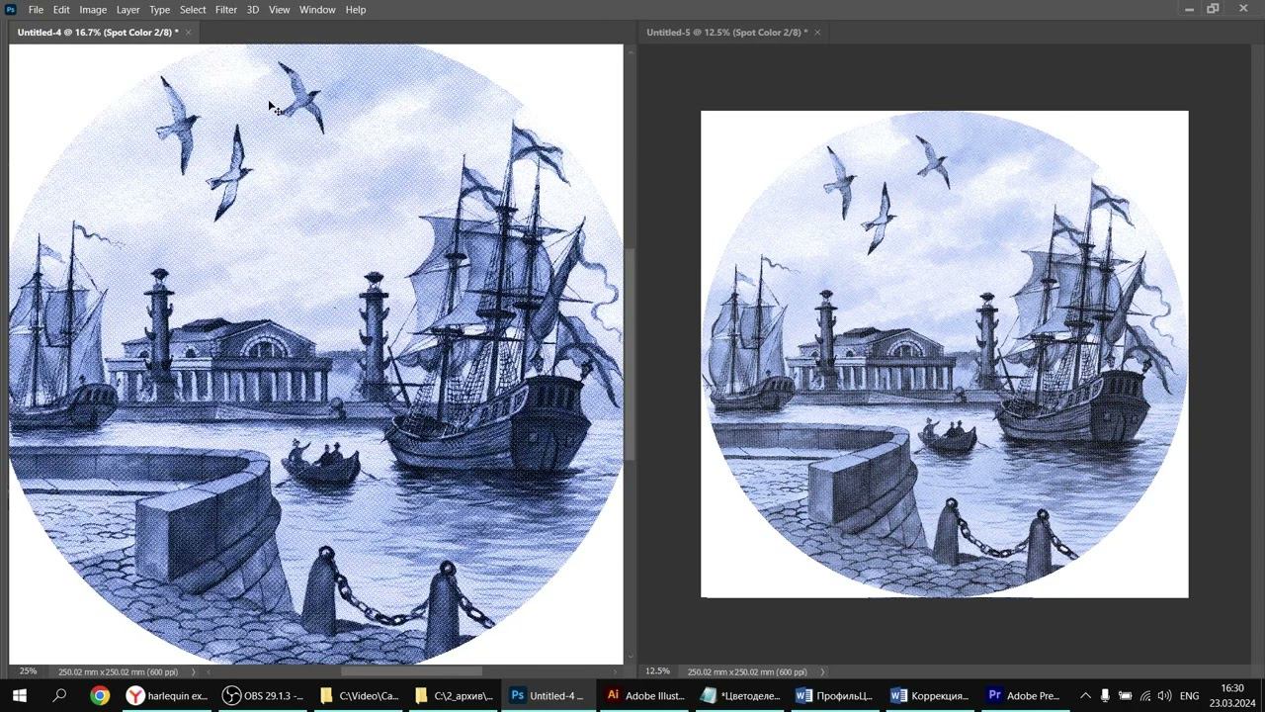
Task: Switch to Adobe Illustrator in taskbar
Action: pos(644,695)
